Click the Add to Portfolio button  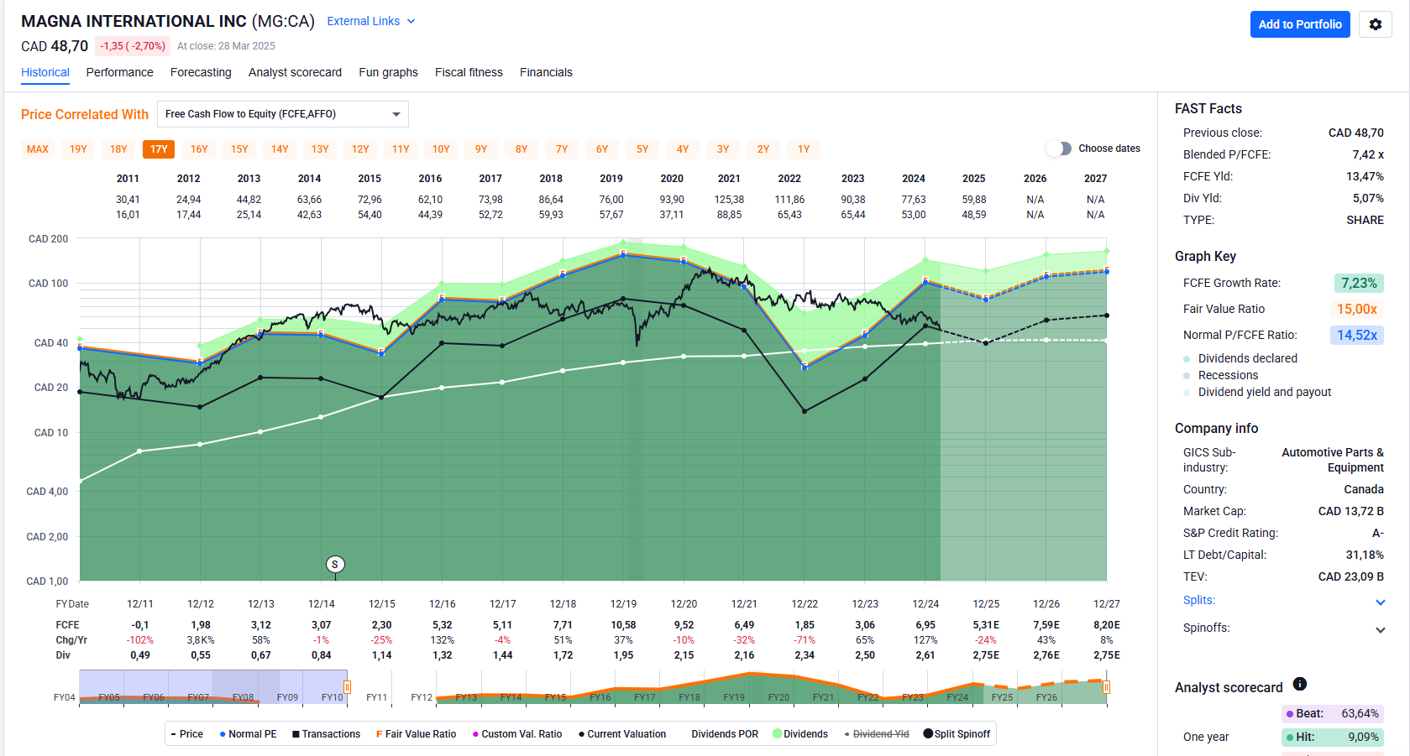pyautogui.click(x=1299, y=24)
